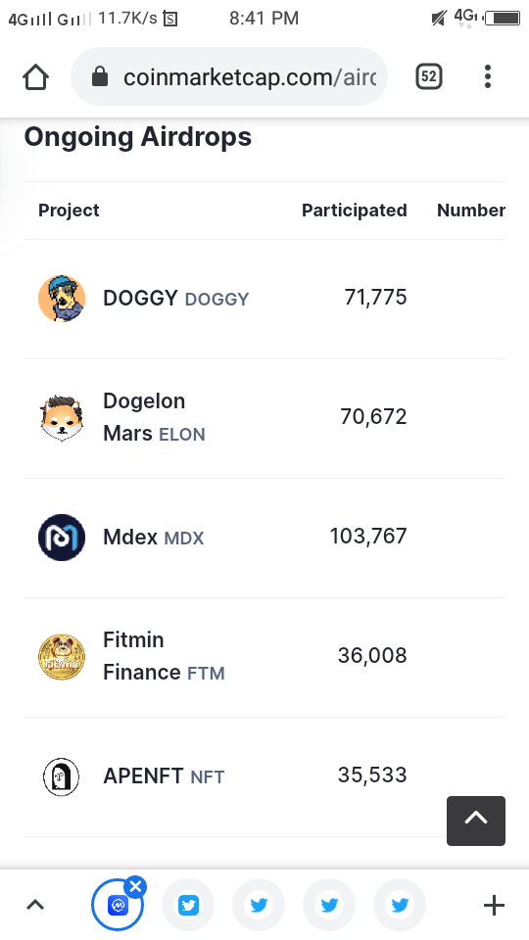The image size is (529, 940).
Task: Switch to the last Twitter tab
Action: coord(400,905)
